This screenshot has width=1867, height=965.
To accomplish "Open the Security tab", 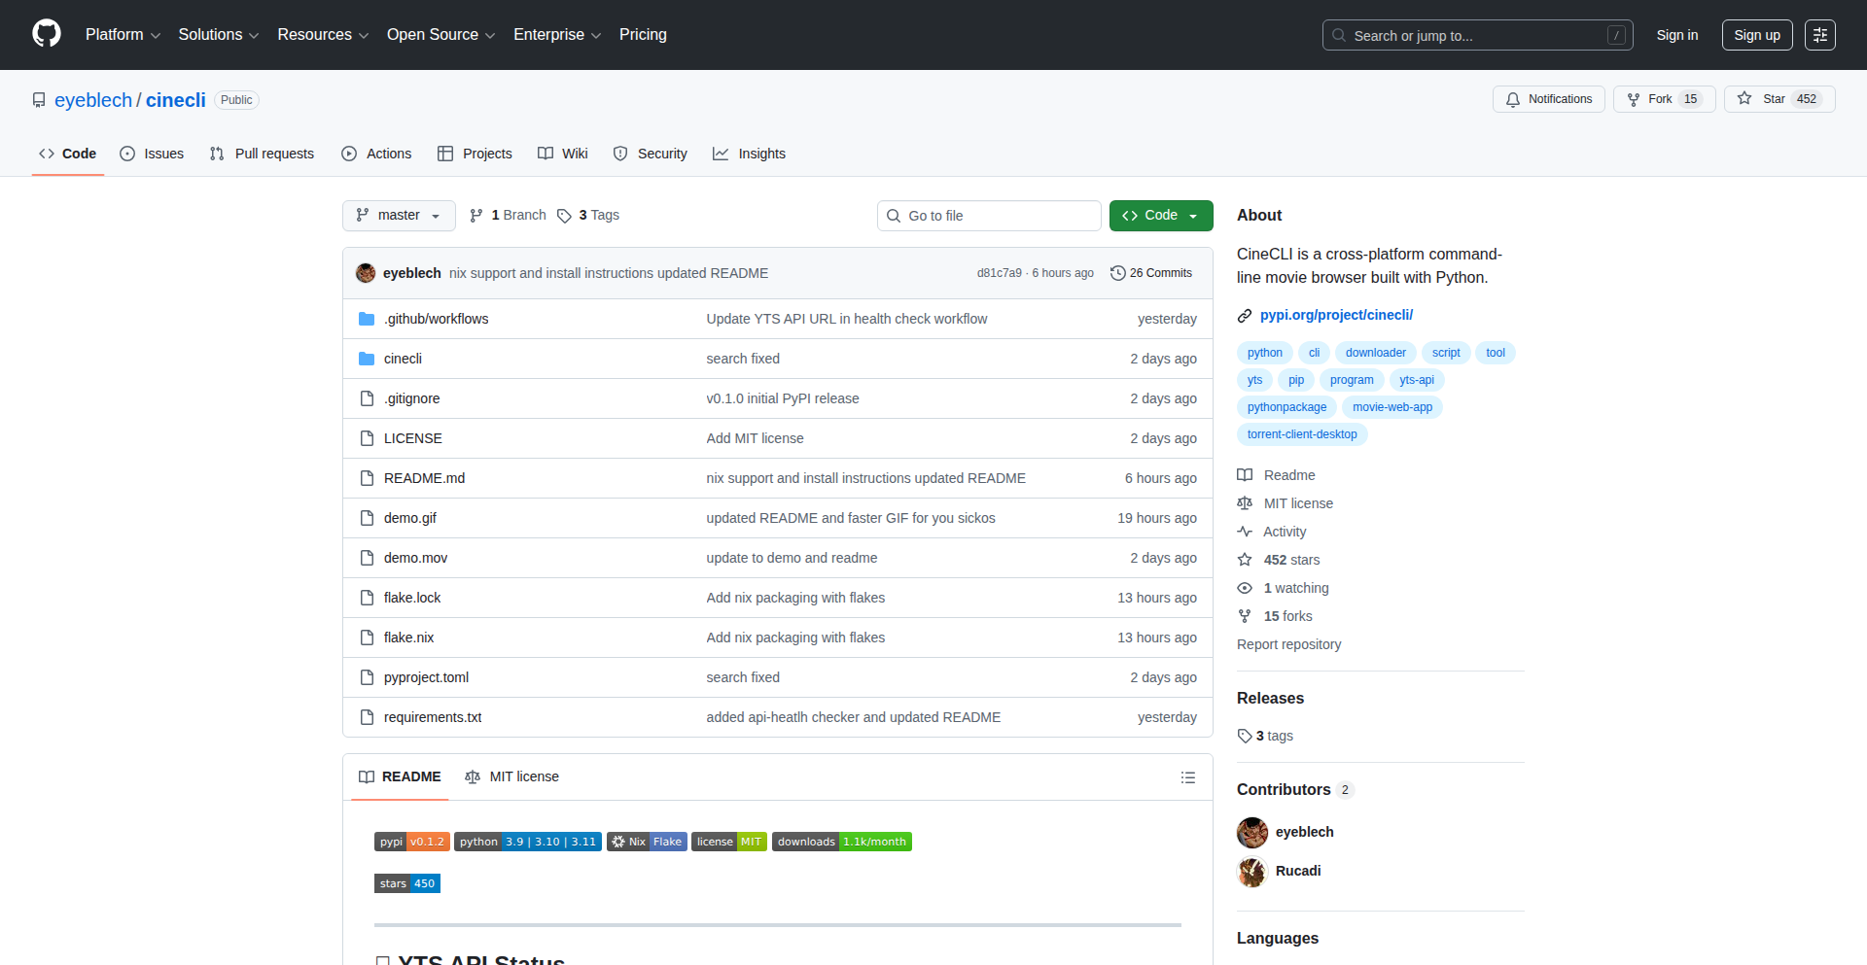I will (651, 154).
